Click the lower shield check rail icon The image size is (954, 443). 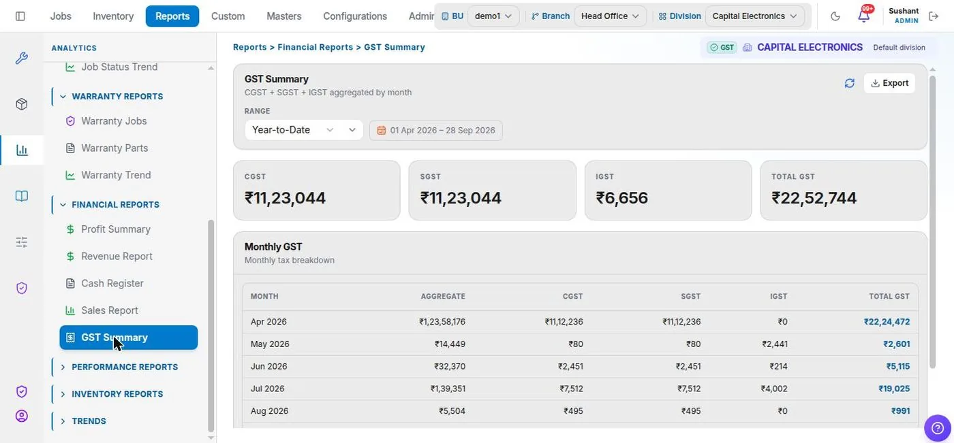pyautogui.click(x=22, y=392)
